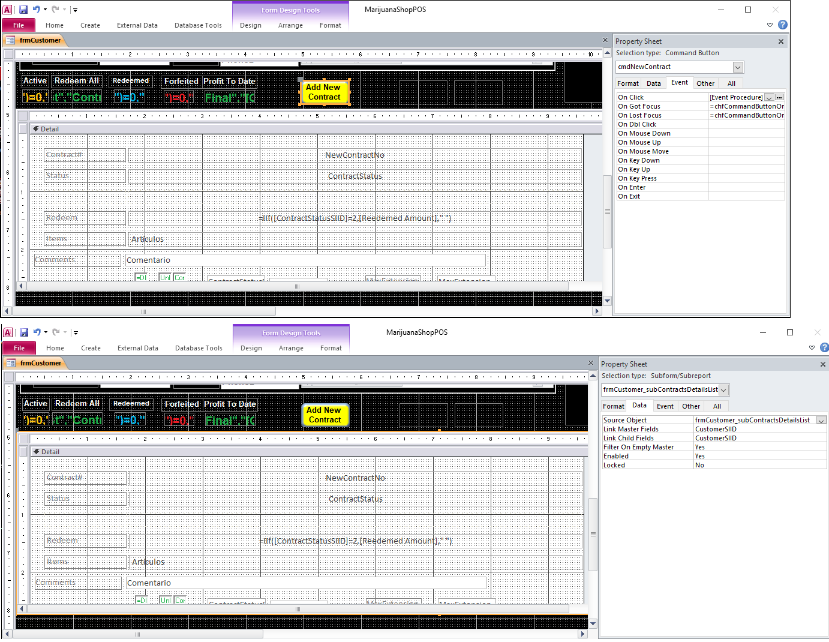The image size is (829, 642).
Task: Select Profit To Date label in upper window
Action: click(x=229, y=81)
